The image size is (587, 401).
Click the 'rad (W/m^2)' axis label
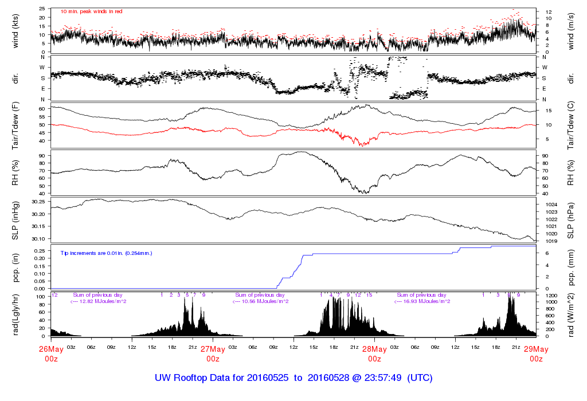pos(570,315)
